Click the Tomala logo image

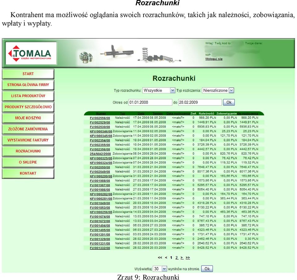[31, 53]
